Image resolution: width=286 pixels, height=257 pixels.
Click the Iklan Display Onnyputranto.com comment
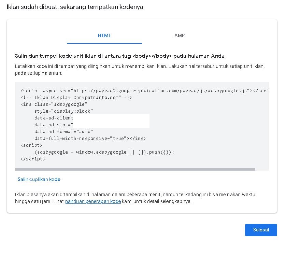[x=75, y=97]
